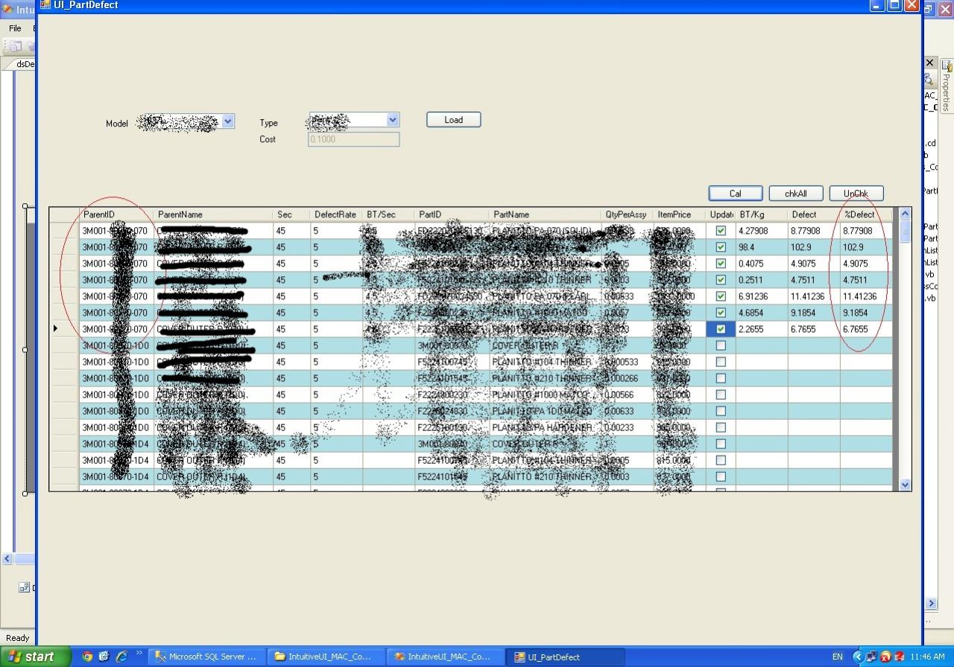
Task: Click the quick launch icon between Chrome and Internet Explorer
Action: [x=104, y=657]
